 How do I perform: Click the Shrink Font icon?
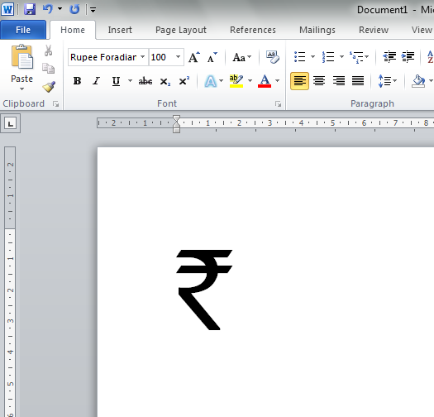212,57
